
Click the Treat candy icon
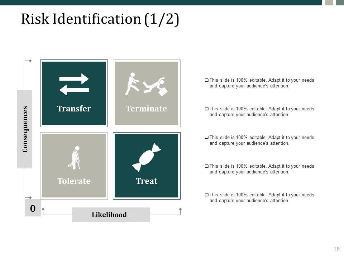pos(146,158)
